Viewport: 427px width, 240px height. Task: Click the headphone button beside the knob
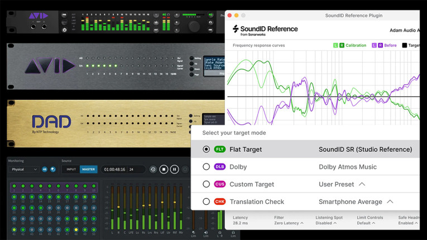[x=210, y=22]
